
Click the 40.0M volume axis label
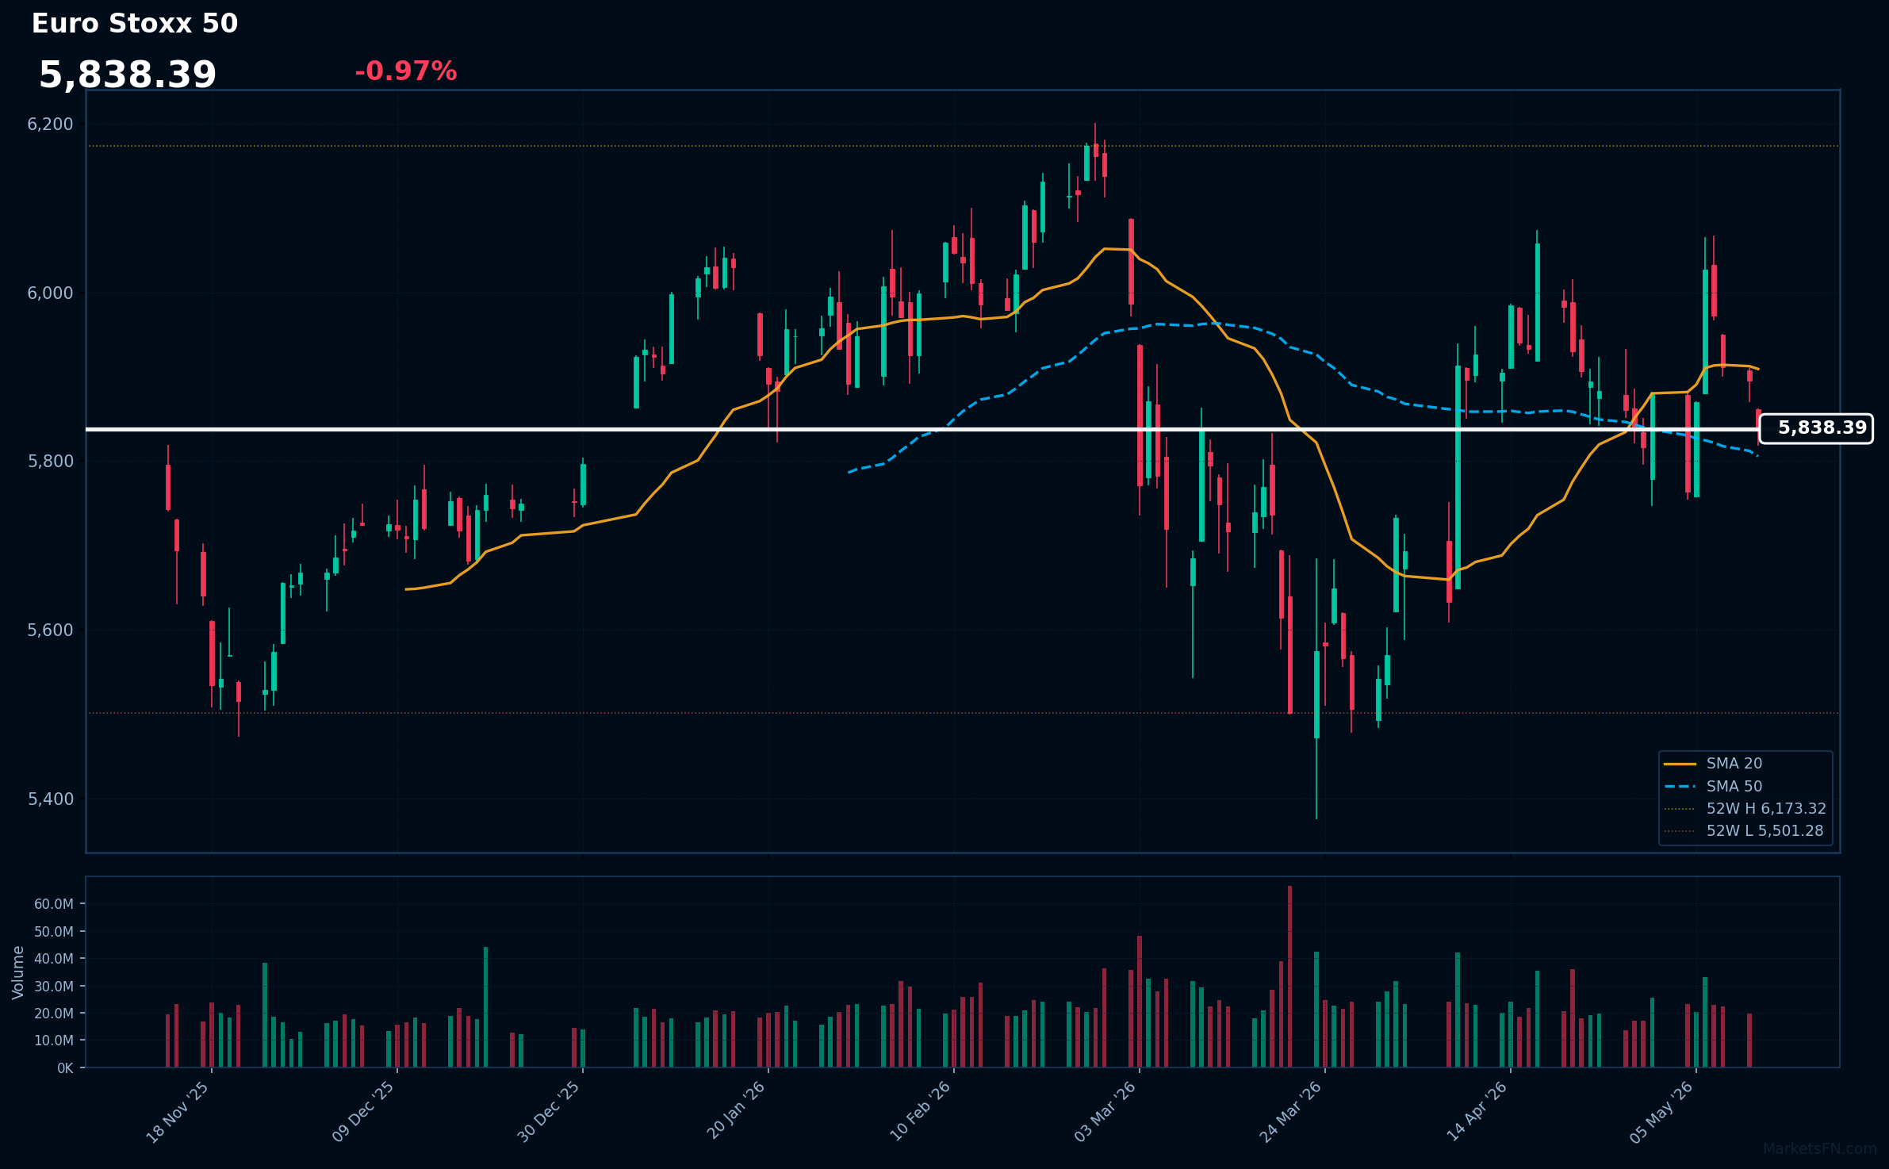(x=54, y=959)
